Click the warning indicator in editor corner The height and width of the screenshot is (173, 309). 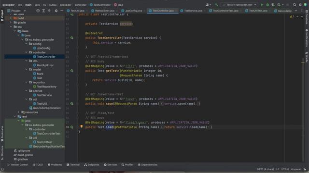(x=292, y=17)
